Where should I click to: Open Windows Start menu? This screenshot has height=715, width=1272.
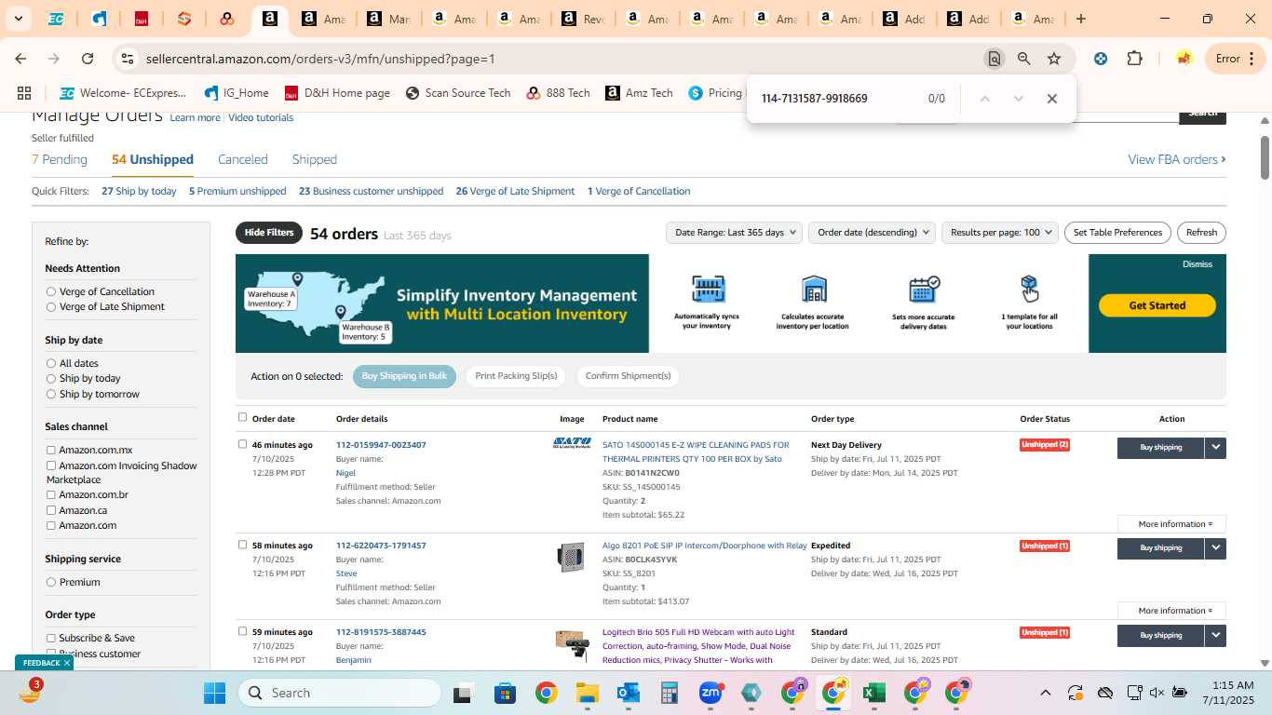tap(214, 693)
